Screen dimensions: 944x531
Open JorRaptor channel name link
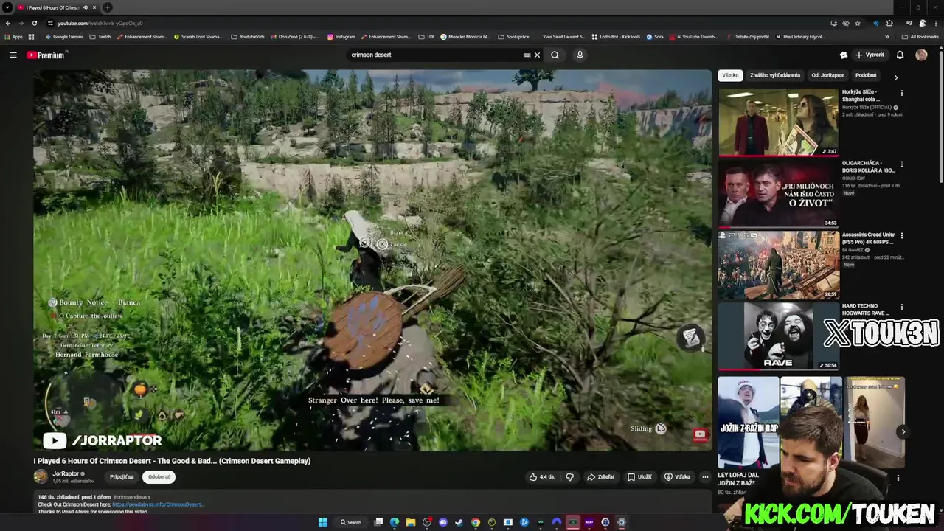[66, 473]
